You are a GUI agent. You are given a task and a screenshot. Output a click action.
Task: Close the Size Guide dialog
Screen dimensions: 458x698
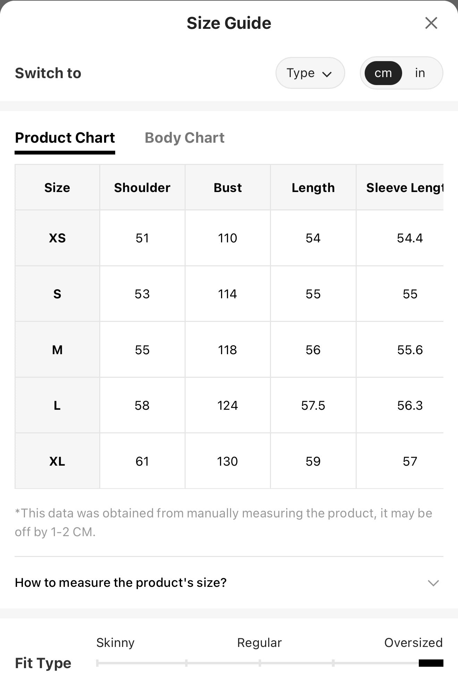coord(431,23)
